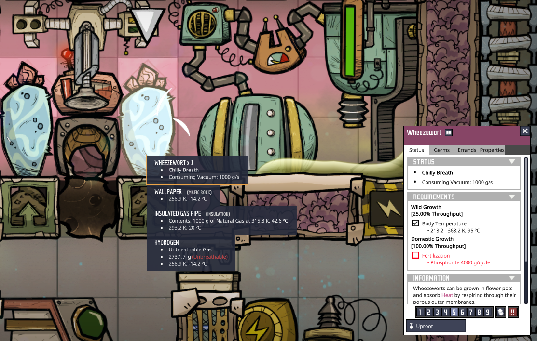The image size is (537, 341).
Task: Set priority to 8
Action: point(479,312)
